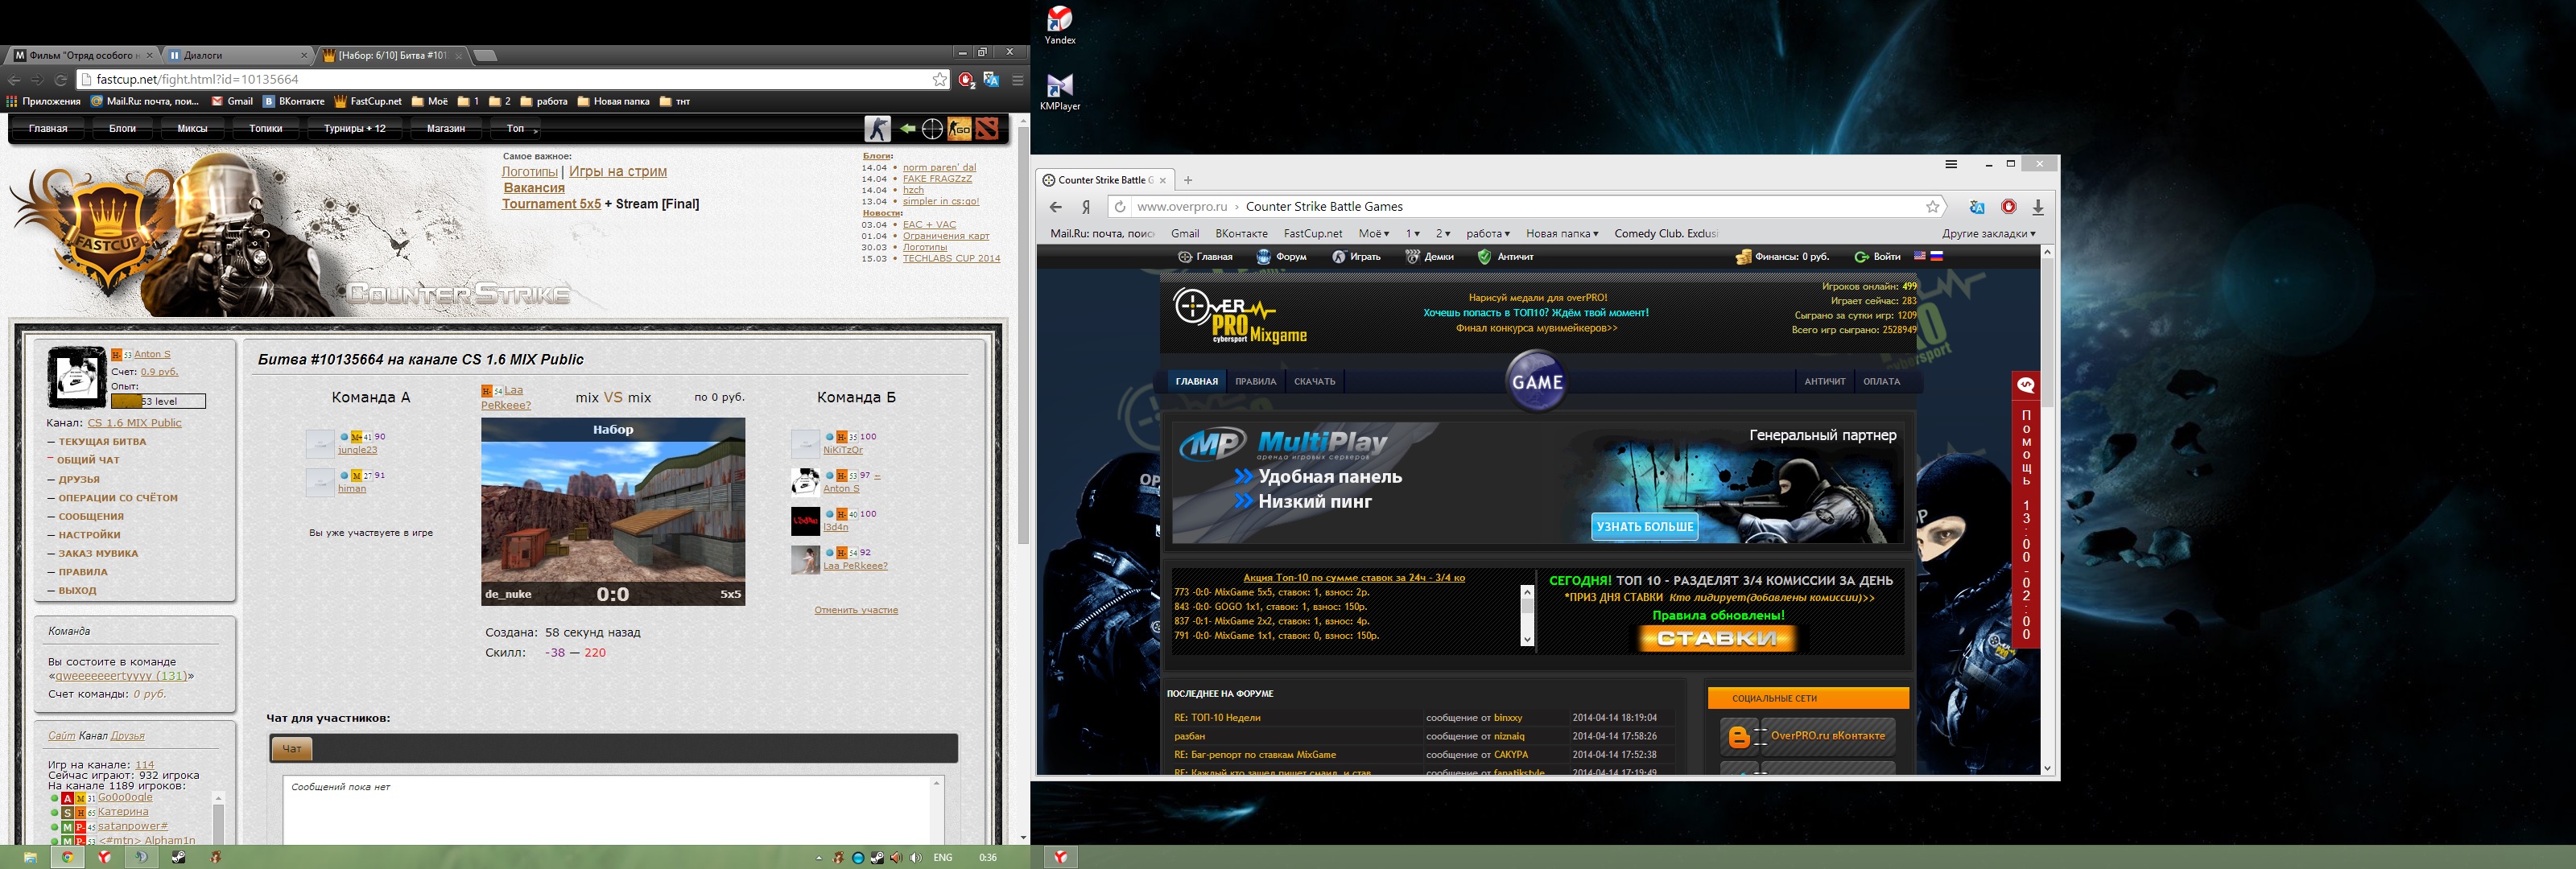Open File Explorer from the taskbar

(30, 857)
